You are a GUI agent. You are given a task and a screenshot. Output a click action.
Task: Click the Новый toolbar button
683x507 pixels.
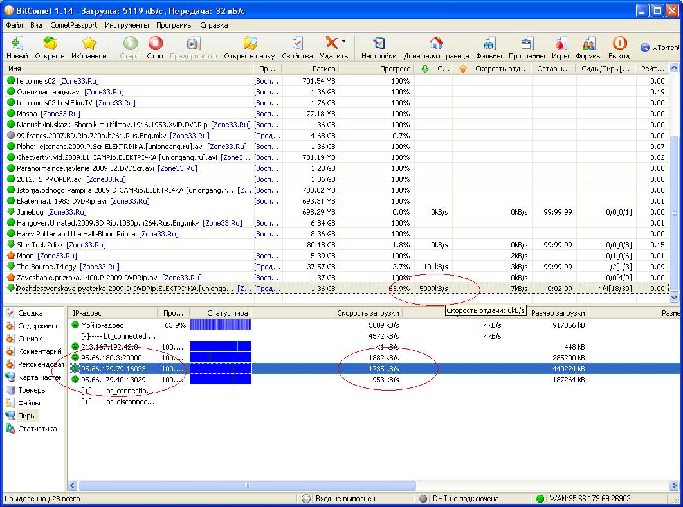[17, 48]
